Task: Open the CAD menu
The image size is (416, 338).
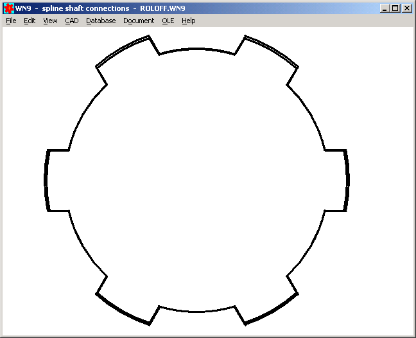Action: [x=72, y=21]
